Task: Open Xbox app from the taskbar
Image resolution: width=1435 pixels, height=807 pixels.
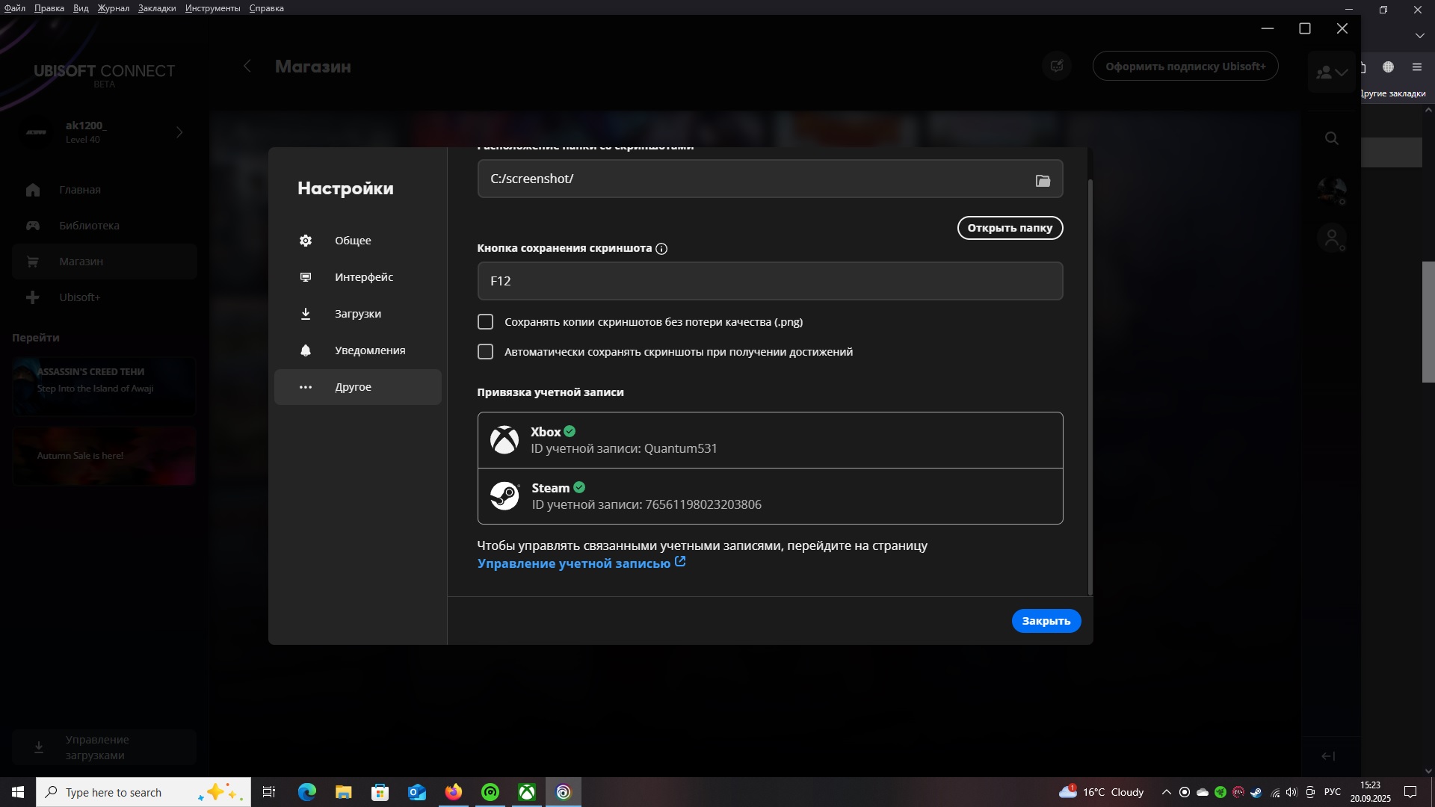Action: point(527,792)
